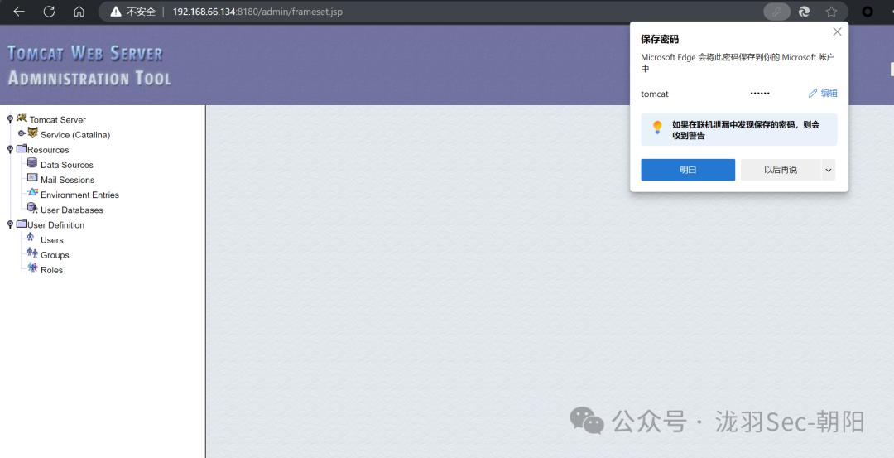Open Data Sources in the tree
This screenshot has width=894, height=458.
[x=67, y=165]
